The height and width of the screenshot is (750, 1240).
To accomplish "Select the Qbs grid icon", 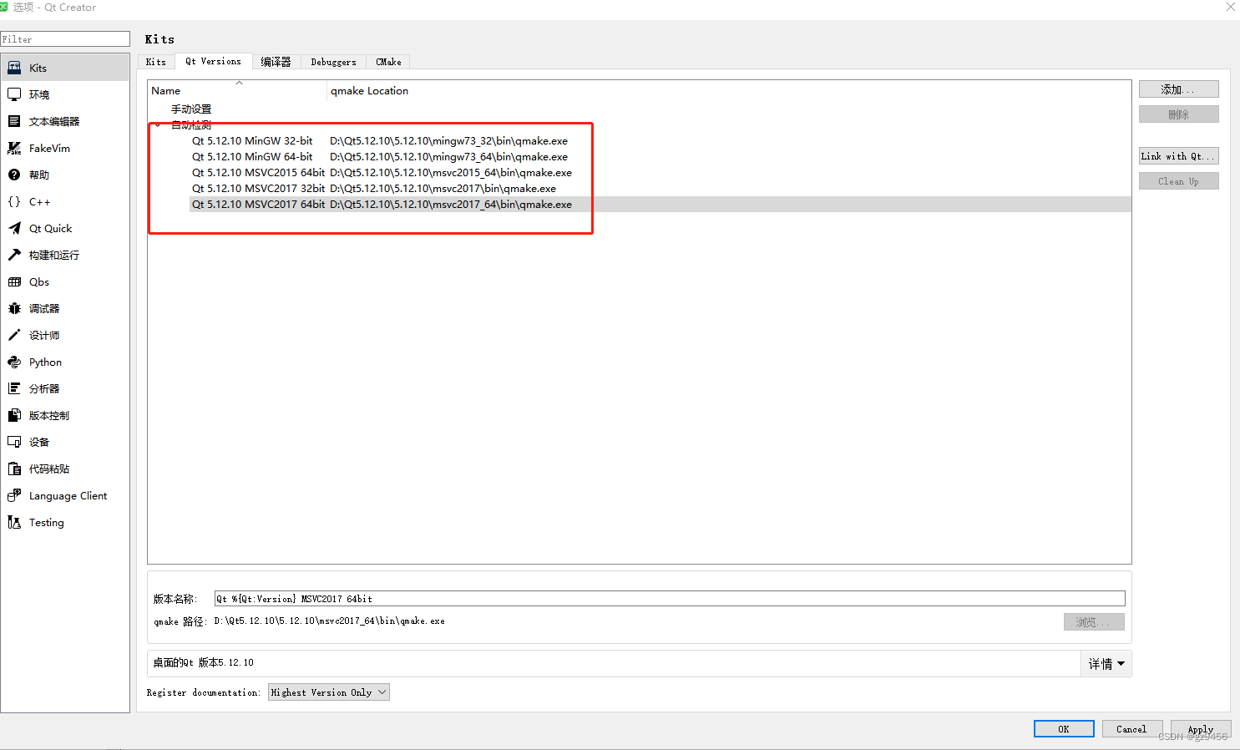I will (14, 281).
